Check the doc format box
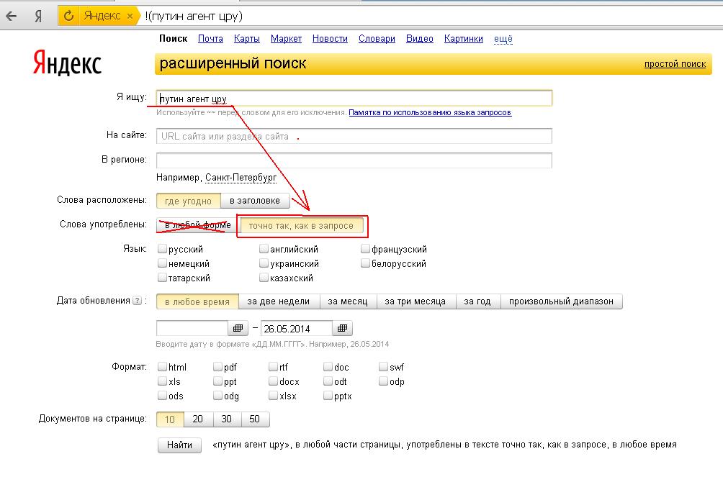The height and width of the screenshot is (477, 723). coord(328,367)
